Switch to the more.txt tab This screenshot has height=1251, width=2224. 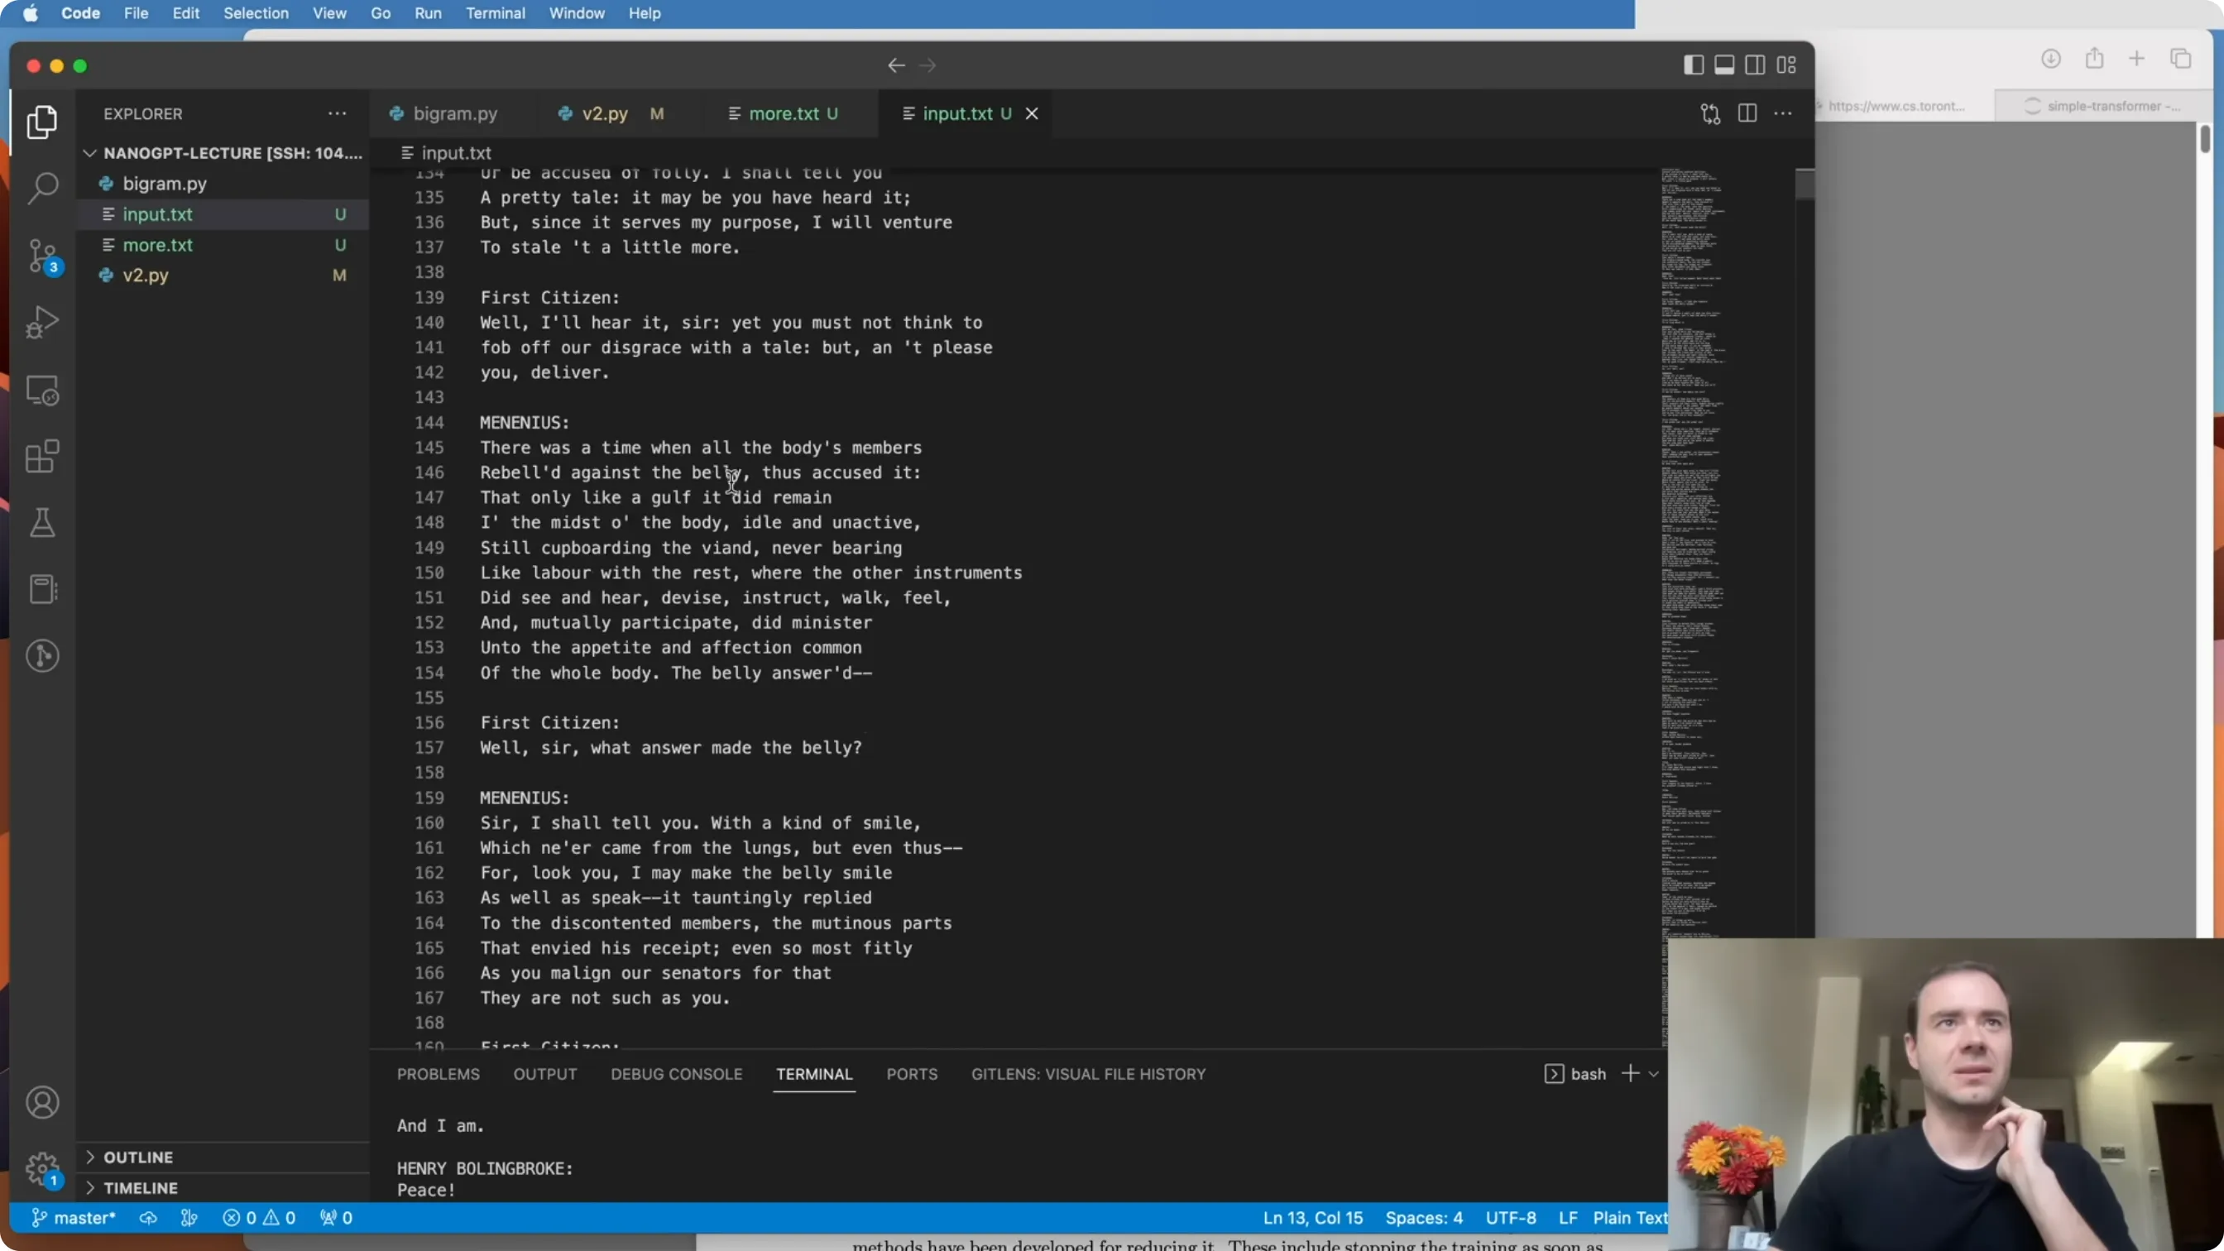(x=783, y=114)
